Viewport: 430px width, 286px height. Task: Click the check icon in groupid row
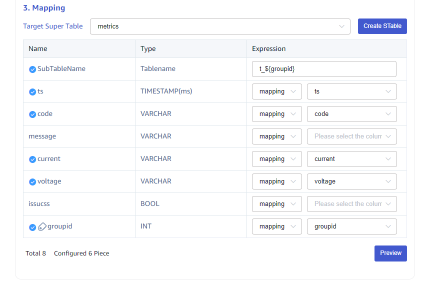pyautogui.click(x=32, y=227)
